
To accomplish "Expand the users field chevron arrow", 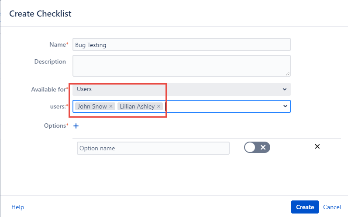I will click(x=285, y=106).
